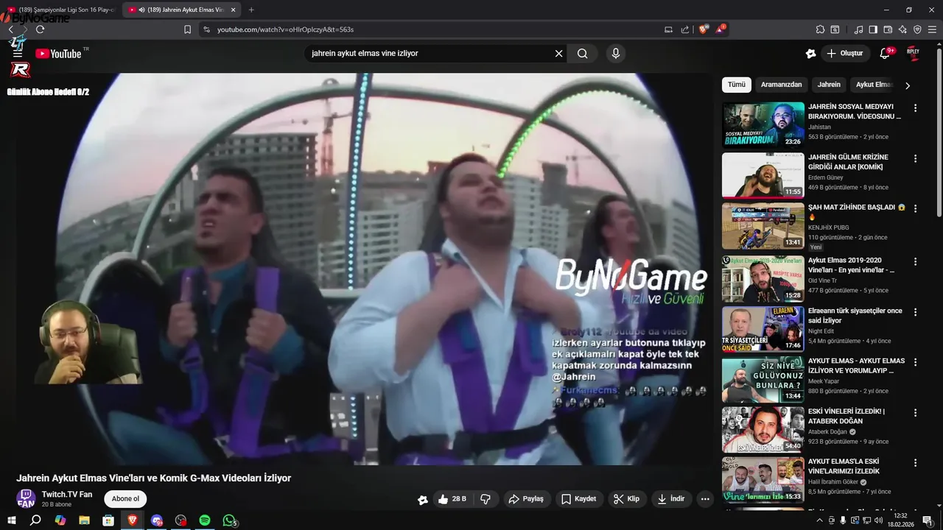This screenshot has height=530, width=943.
Task: Show more filter chips with right arrow
Action: [908, 85]
